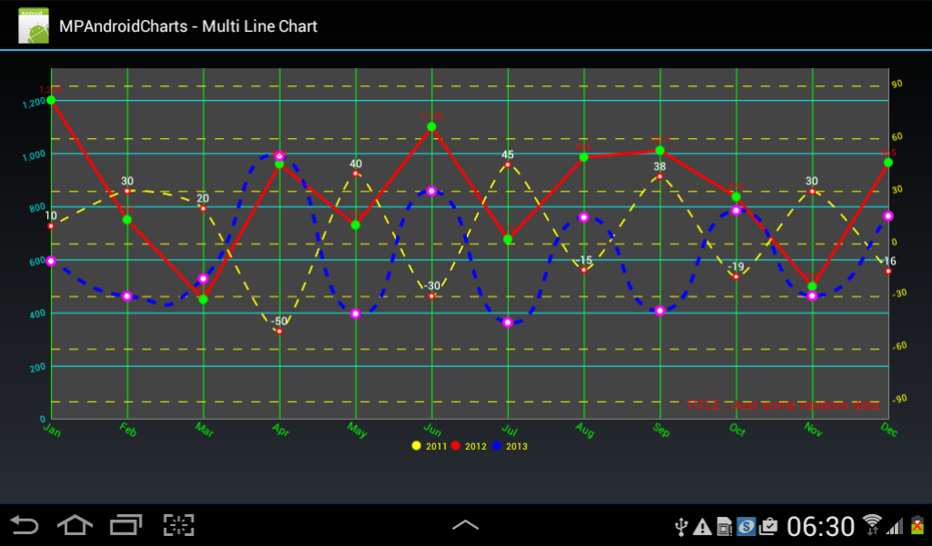Tap the red chart title text
932x546 pixels.
click(783, 405)
